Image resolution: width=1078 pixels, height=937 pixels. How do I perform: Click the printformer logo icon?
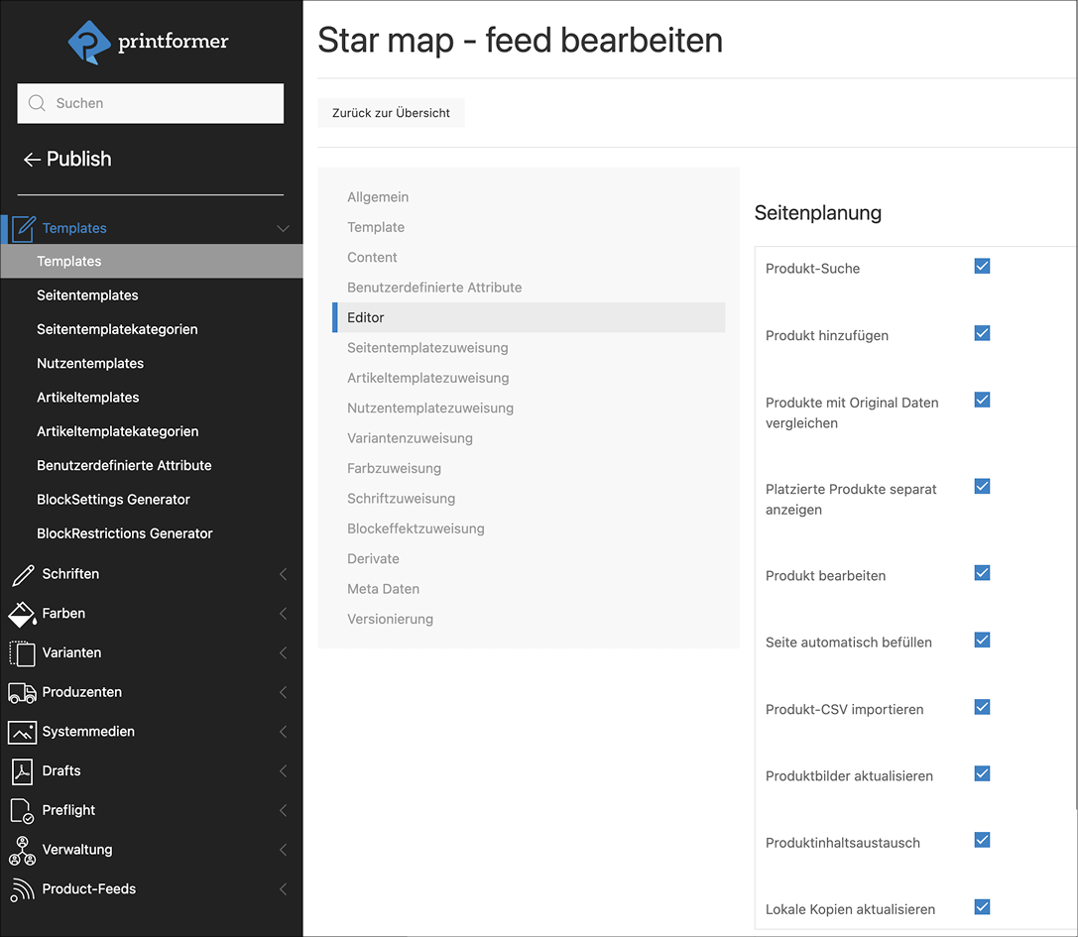pyautogui.click(x=89, y=42)
